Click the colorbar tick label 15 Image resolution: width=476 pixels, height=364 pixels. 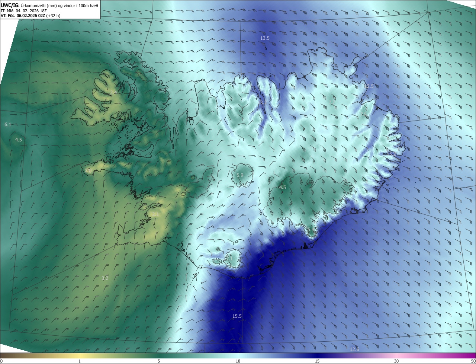click(x=317, y=361)
